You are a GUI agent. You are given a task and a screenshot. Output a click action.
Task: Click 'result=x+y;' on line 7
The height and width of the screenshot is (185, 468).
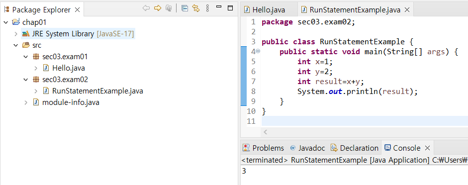coord(340,82)
